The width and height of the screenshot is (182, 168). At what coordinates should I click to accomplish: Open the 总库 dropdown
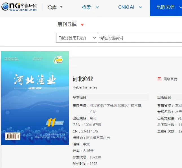[x=55, y=7]
